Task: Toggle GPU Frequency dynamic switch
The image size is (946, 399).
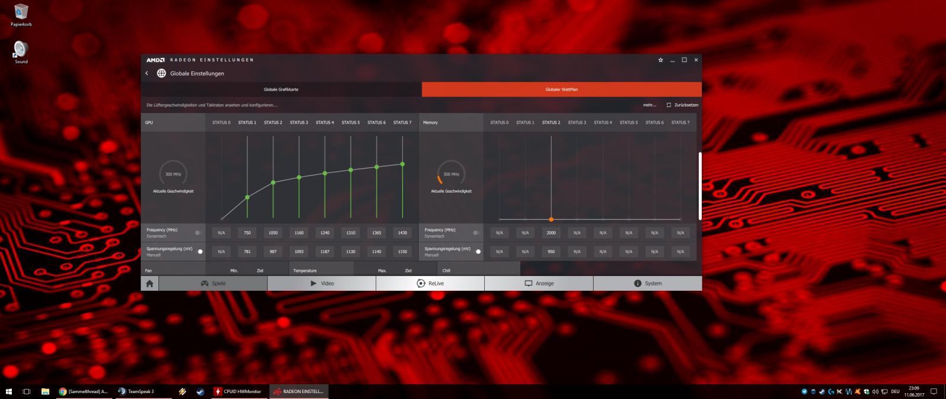Action: point(198,232)
